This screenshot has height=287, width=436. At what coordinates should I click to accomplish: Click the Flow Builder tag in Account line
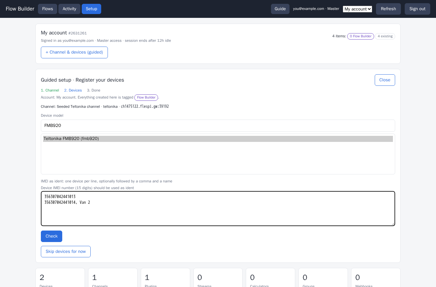click(146, 98)
